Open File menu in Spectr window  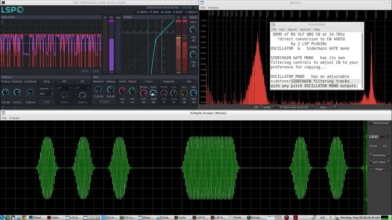point(203,8)
